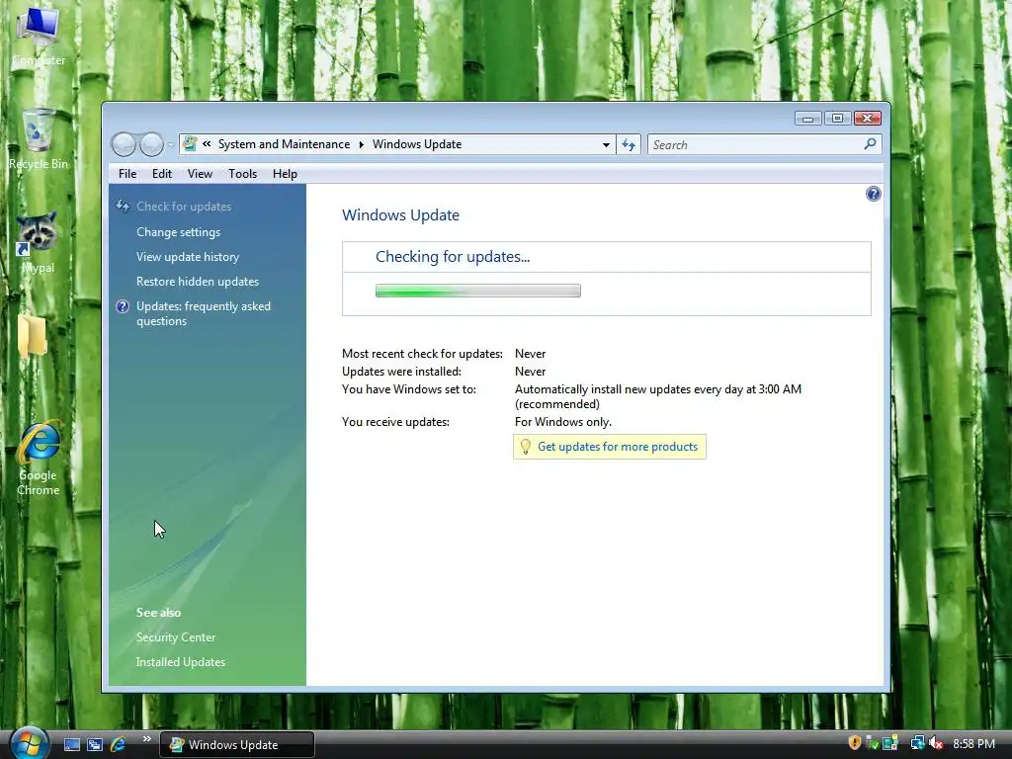Open View update history
Image resolution: width=1012 pixels, height=759 pixels.
pos(188,257)
